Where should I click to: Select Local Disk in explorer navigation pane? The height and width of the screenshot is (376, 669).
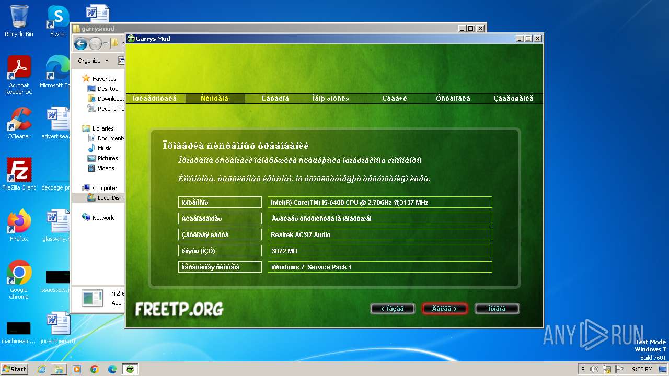coord(106,198)
